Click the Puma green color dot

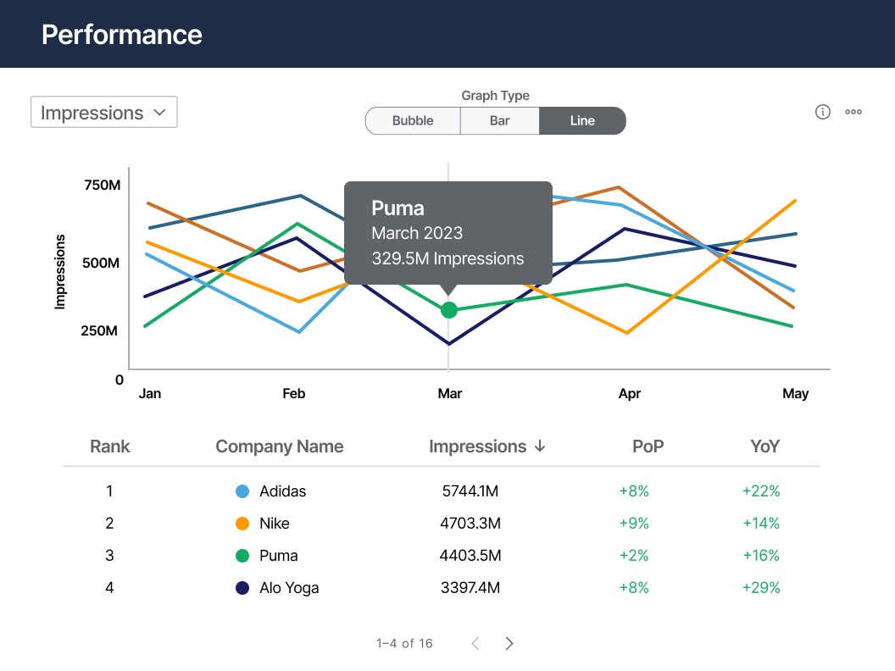pos(242,556)
